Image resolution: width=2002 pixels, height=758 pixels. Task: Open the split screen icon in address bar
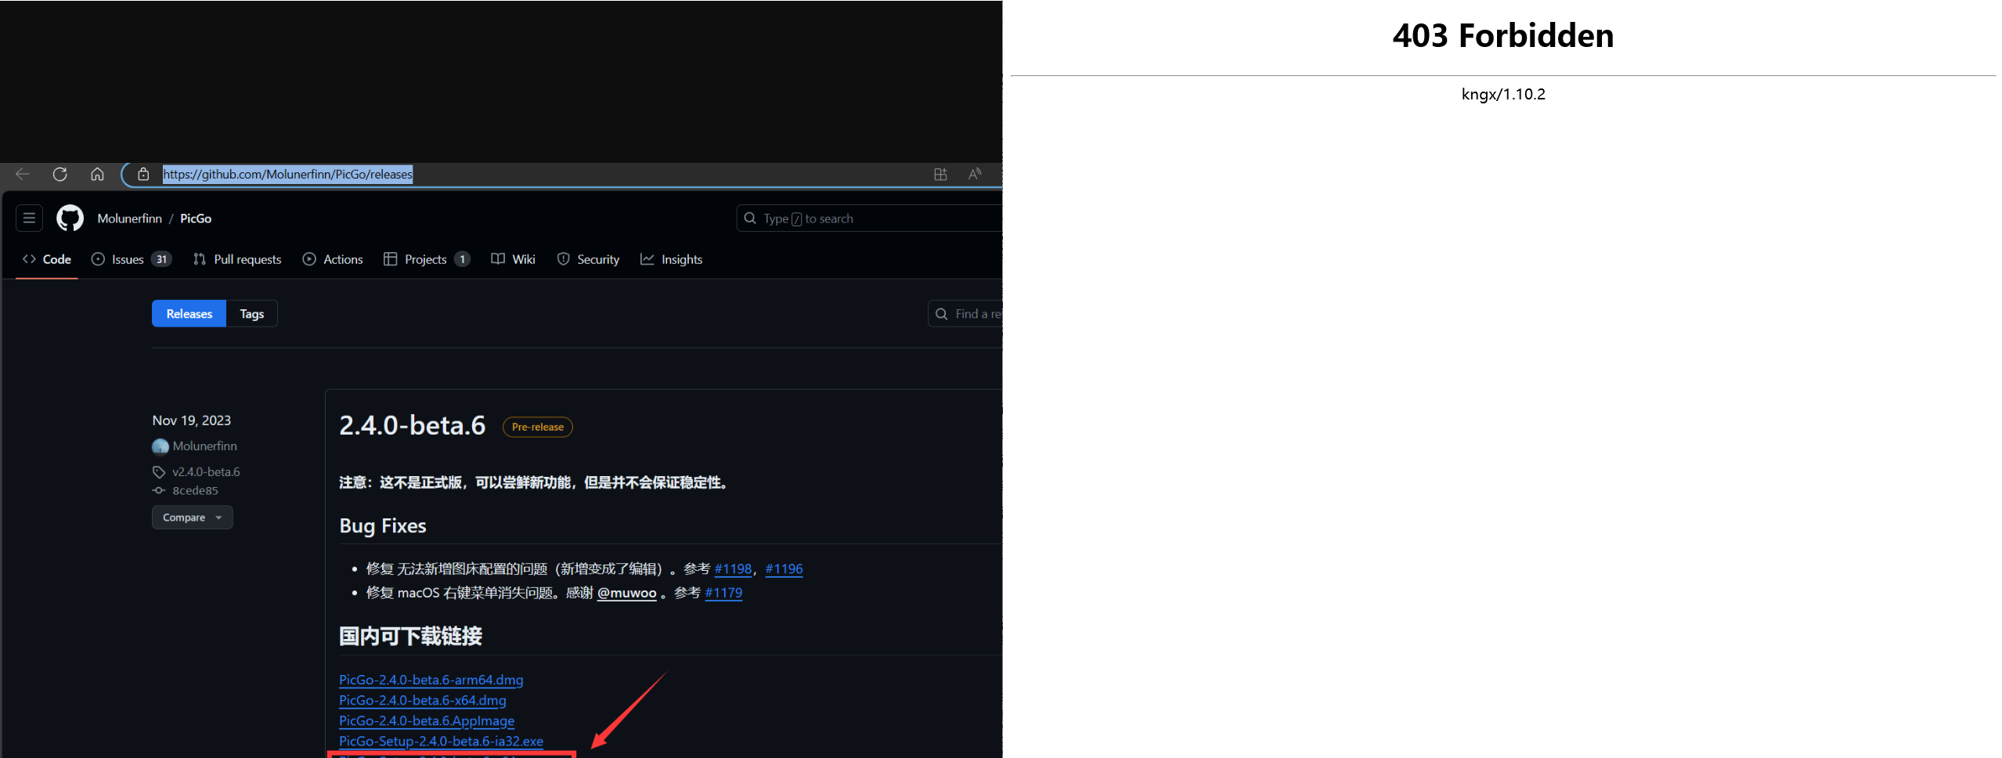(940, 174)
